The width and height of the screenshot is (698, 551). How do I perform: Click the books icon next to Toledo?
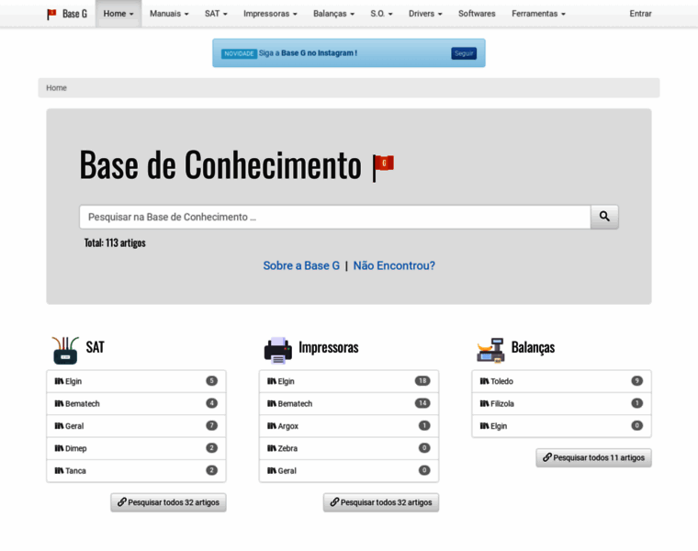tap(484, 381)
